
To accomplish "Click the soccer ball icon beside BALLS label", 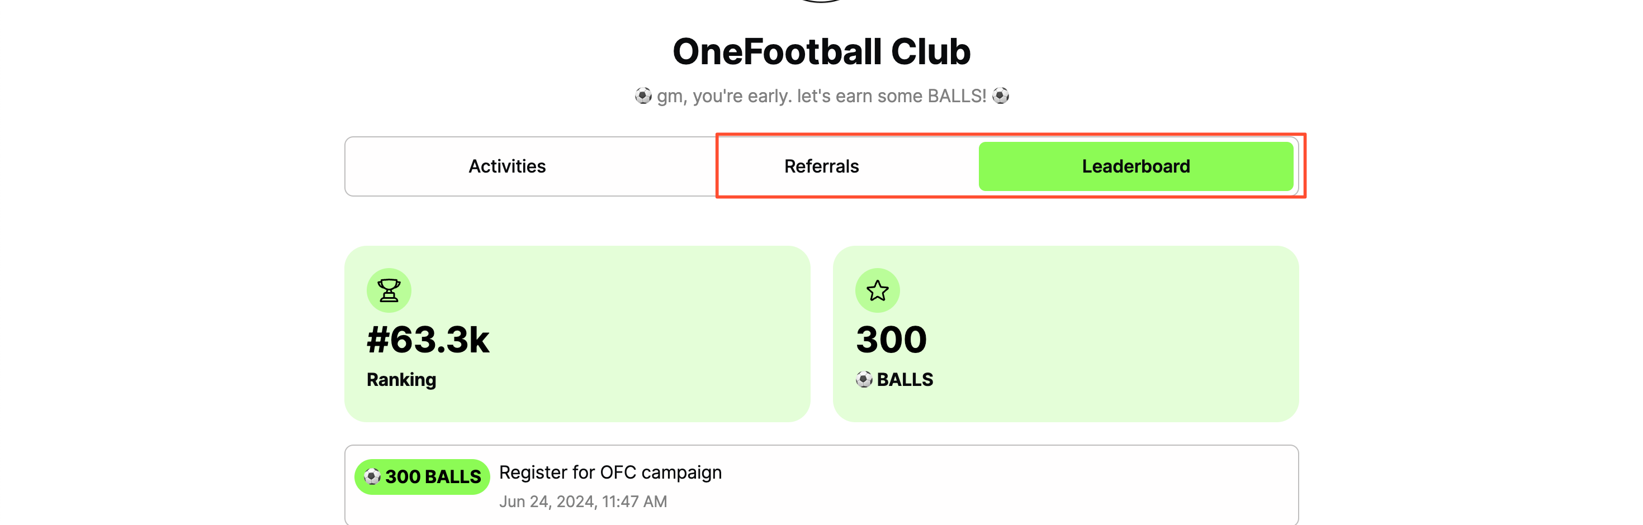I will [x=864, y=380].
